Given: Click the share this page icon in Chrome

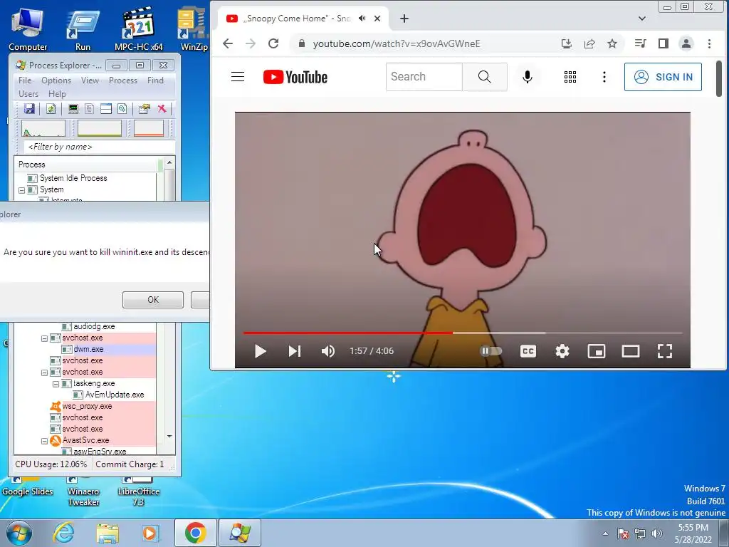Looking at the screenshot, I should (x=589, y=43).
